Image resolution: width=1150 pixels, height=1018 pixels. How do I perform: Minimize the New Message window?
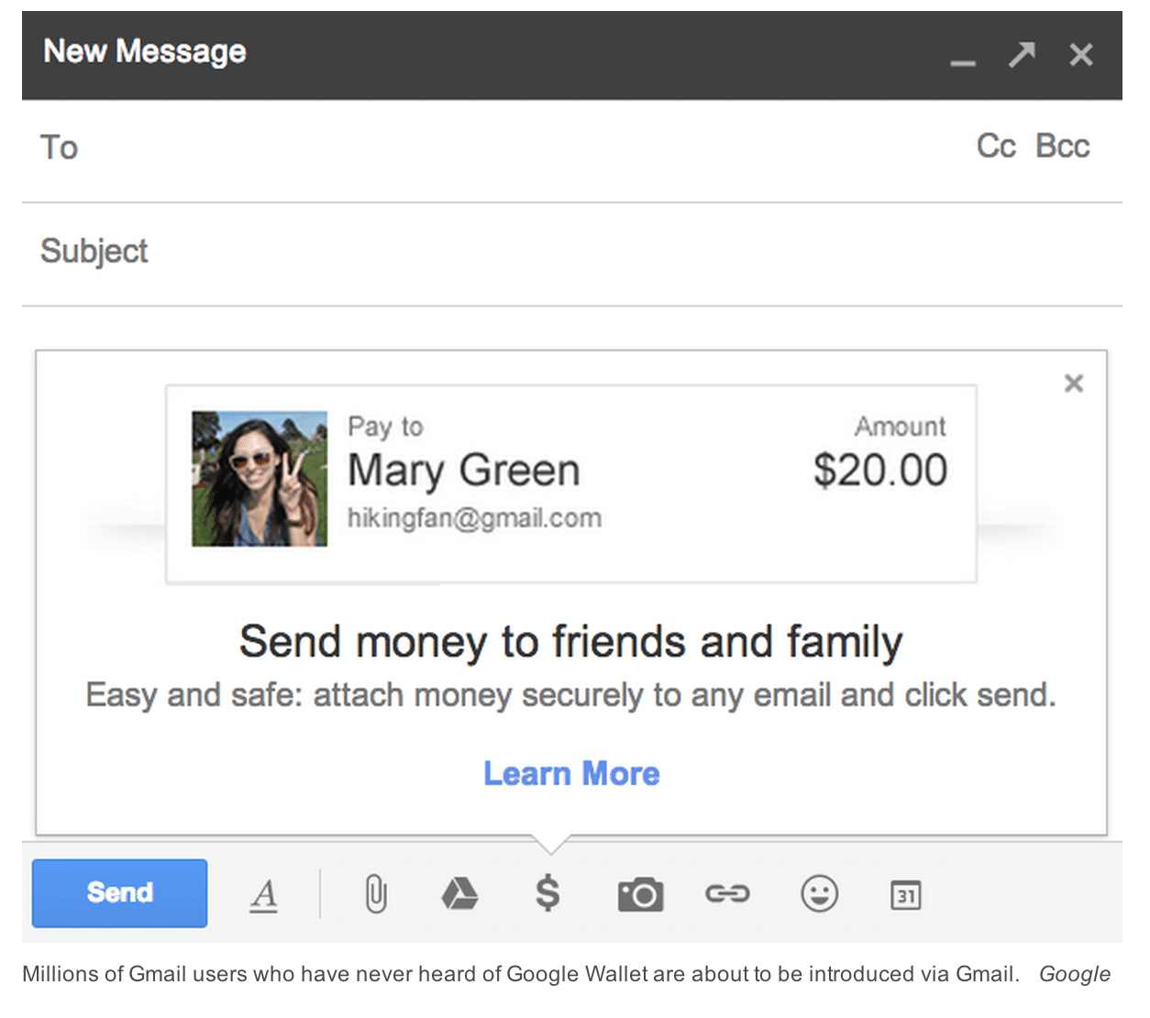click(963, 62)
